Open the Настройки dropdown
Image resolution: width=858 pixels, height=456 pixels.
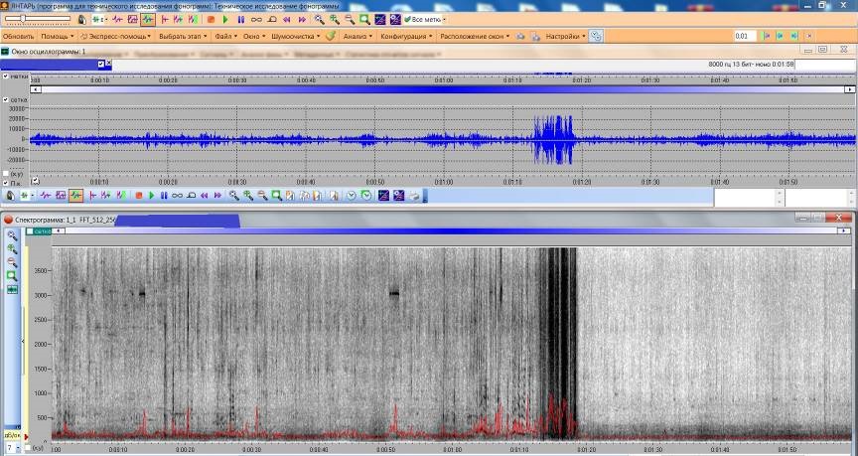click(566, 36)
